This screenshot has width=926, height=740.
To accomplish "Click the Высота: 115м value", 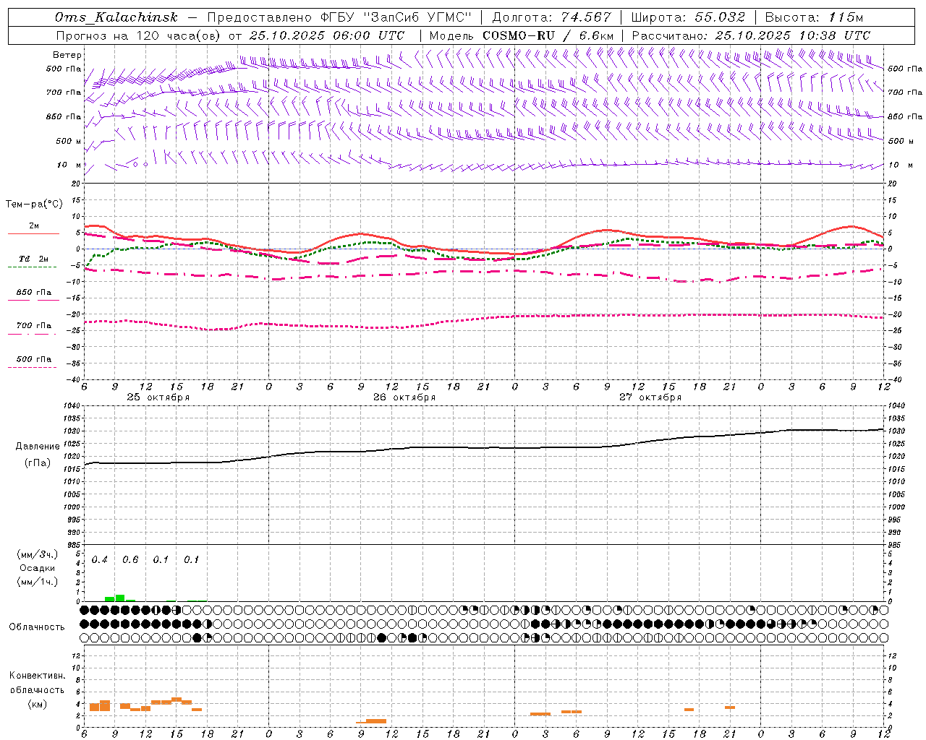I will 814,17.
